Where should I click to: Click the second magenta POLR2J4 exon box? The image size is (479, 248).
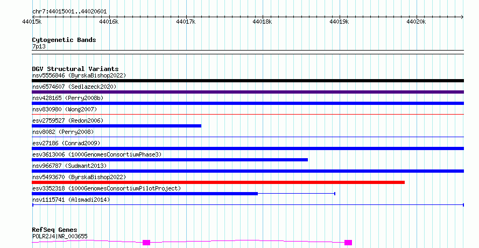[348, 243]
